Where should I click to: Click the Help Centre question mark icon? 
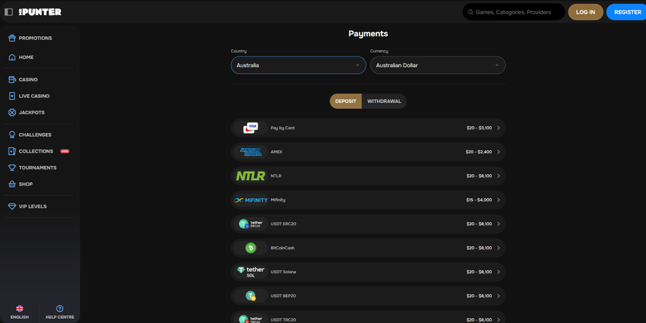60,308
